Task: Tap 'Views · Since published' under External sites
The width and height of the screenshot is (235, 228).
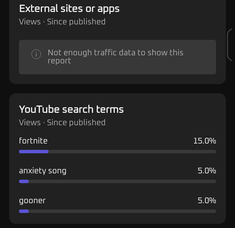Action: pos(62,22)
